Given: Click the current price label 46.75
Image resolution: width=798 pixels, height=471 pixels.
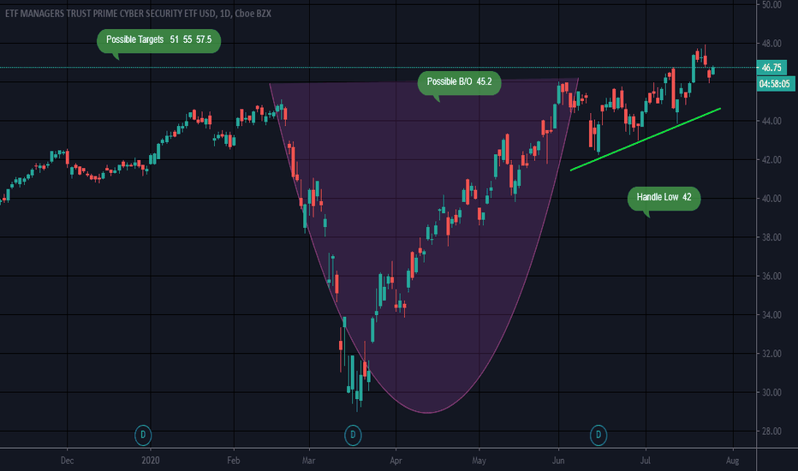Looking at the screenshot, I should (771, 67).
